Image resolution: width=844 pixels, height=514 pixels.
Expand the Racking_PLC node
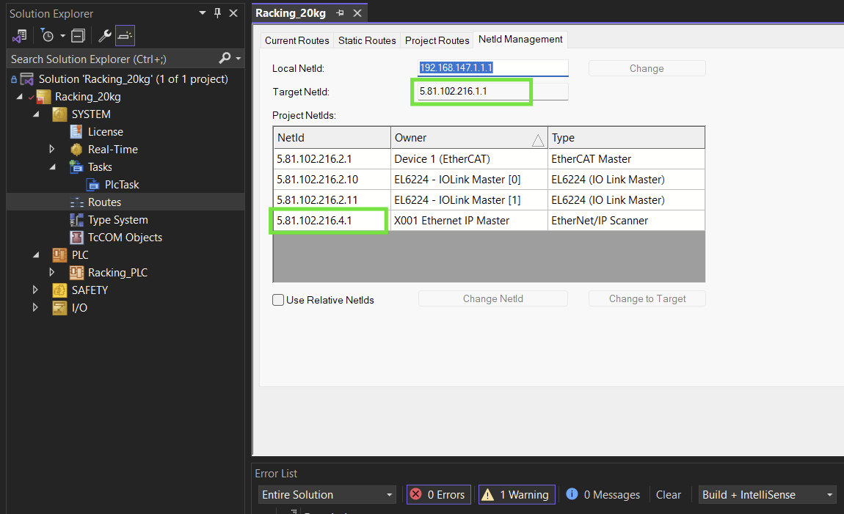point(52,272)
